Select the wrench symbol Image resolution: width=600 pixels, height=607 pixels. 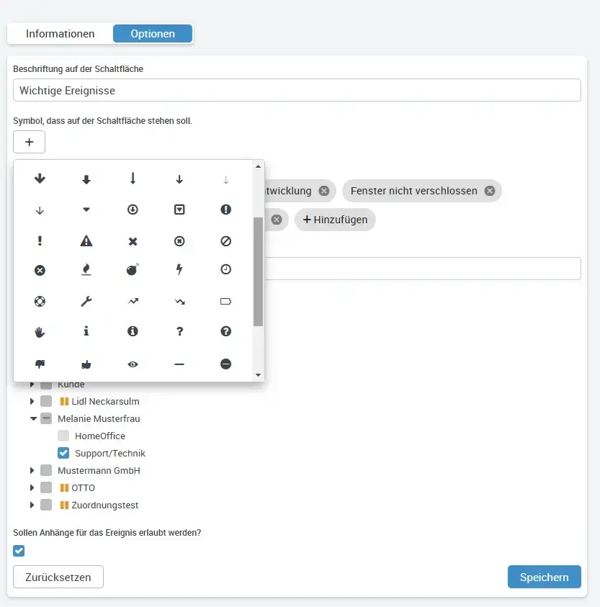pyautogui.click(x=86, y=301)
